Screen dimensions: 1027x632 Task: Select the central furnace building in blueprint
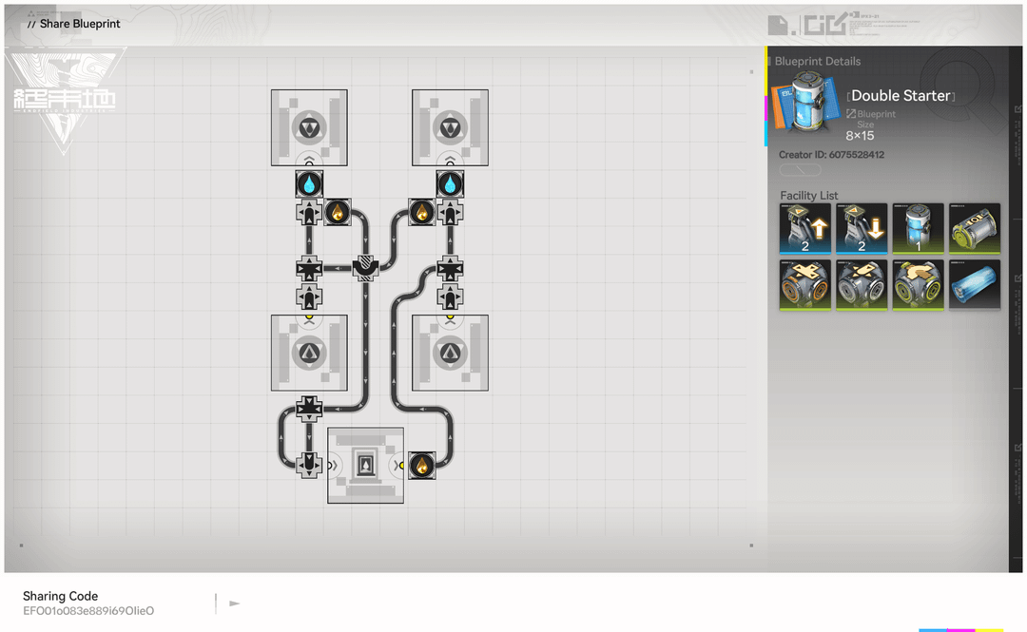365,465
